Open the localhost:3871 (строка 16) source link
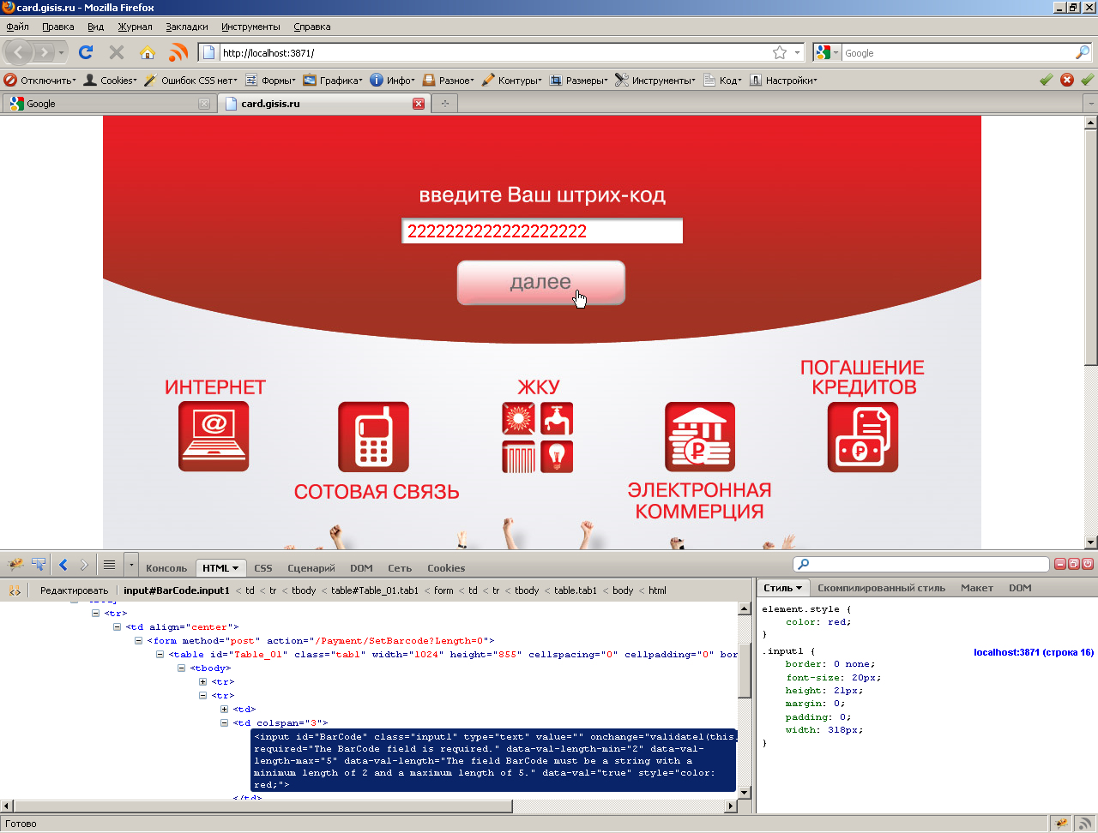 (x=1034, y=652)
